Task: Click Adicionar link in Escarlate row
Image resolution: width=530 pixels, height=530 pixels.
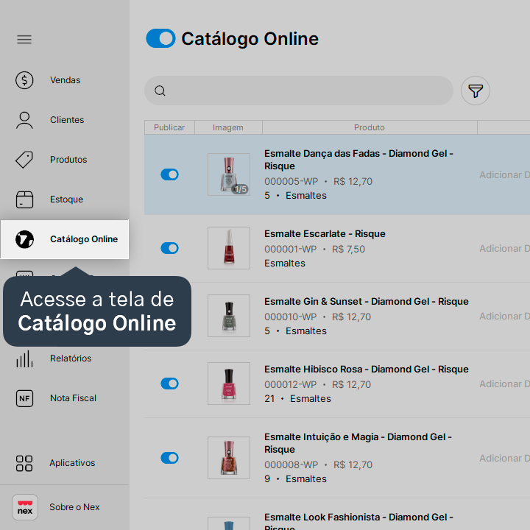Action: click(x=504, y=249)
